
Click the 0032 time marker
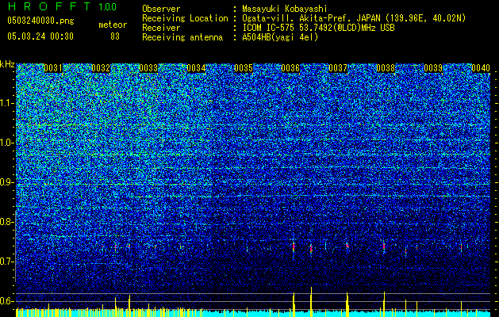(101, 68)
